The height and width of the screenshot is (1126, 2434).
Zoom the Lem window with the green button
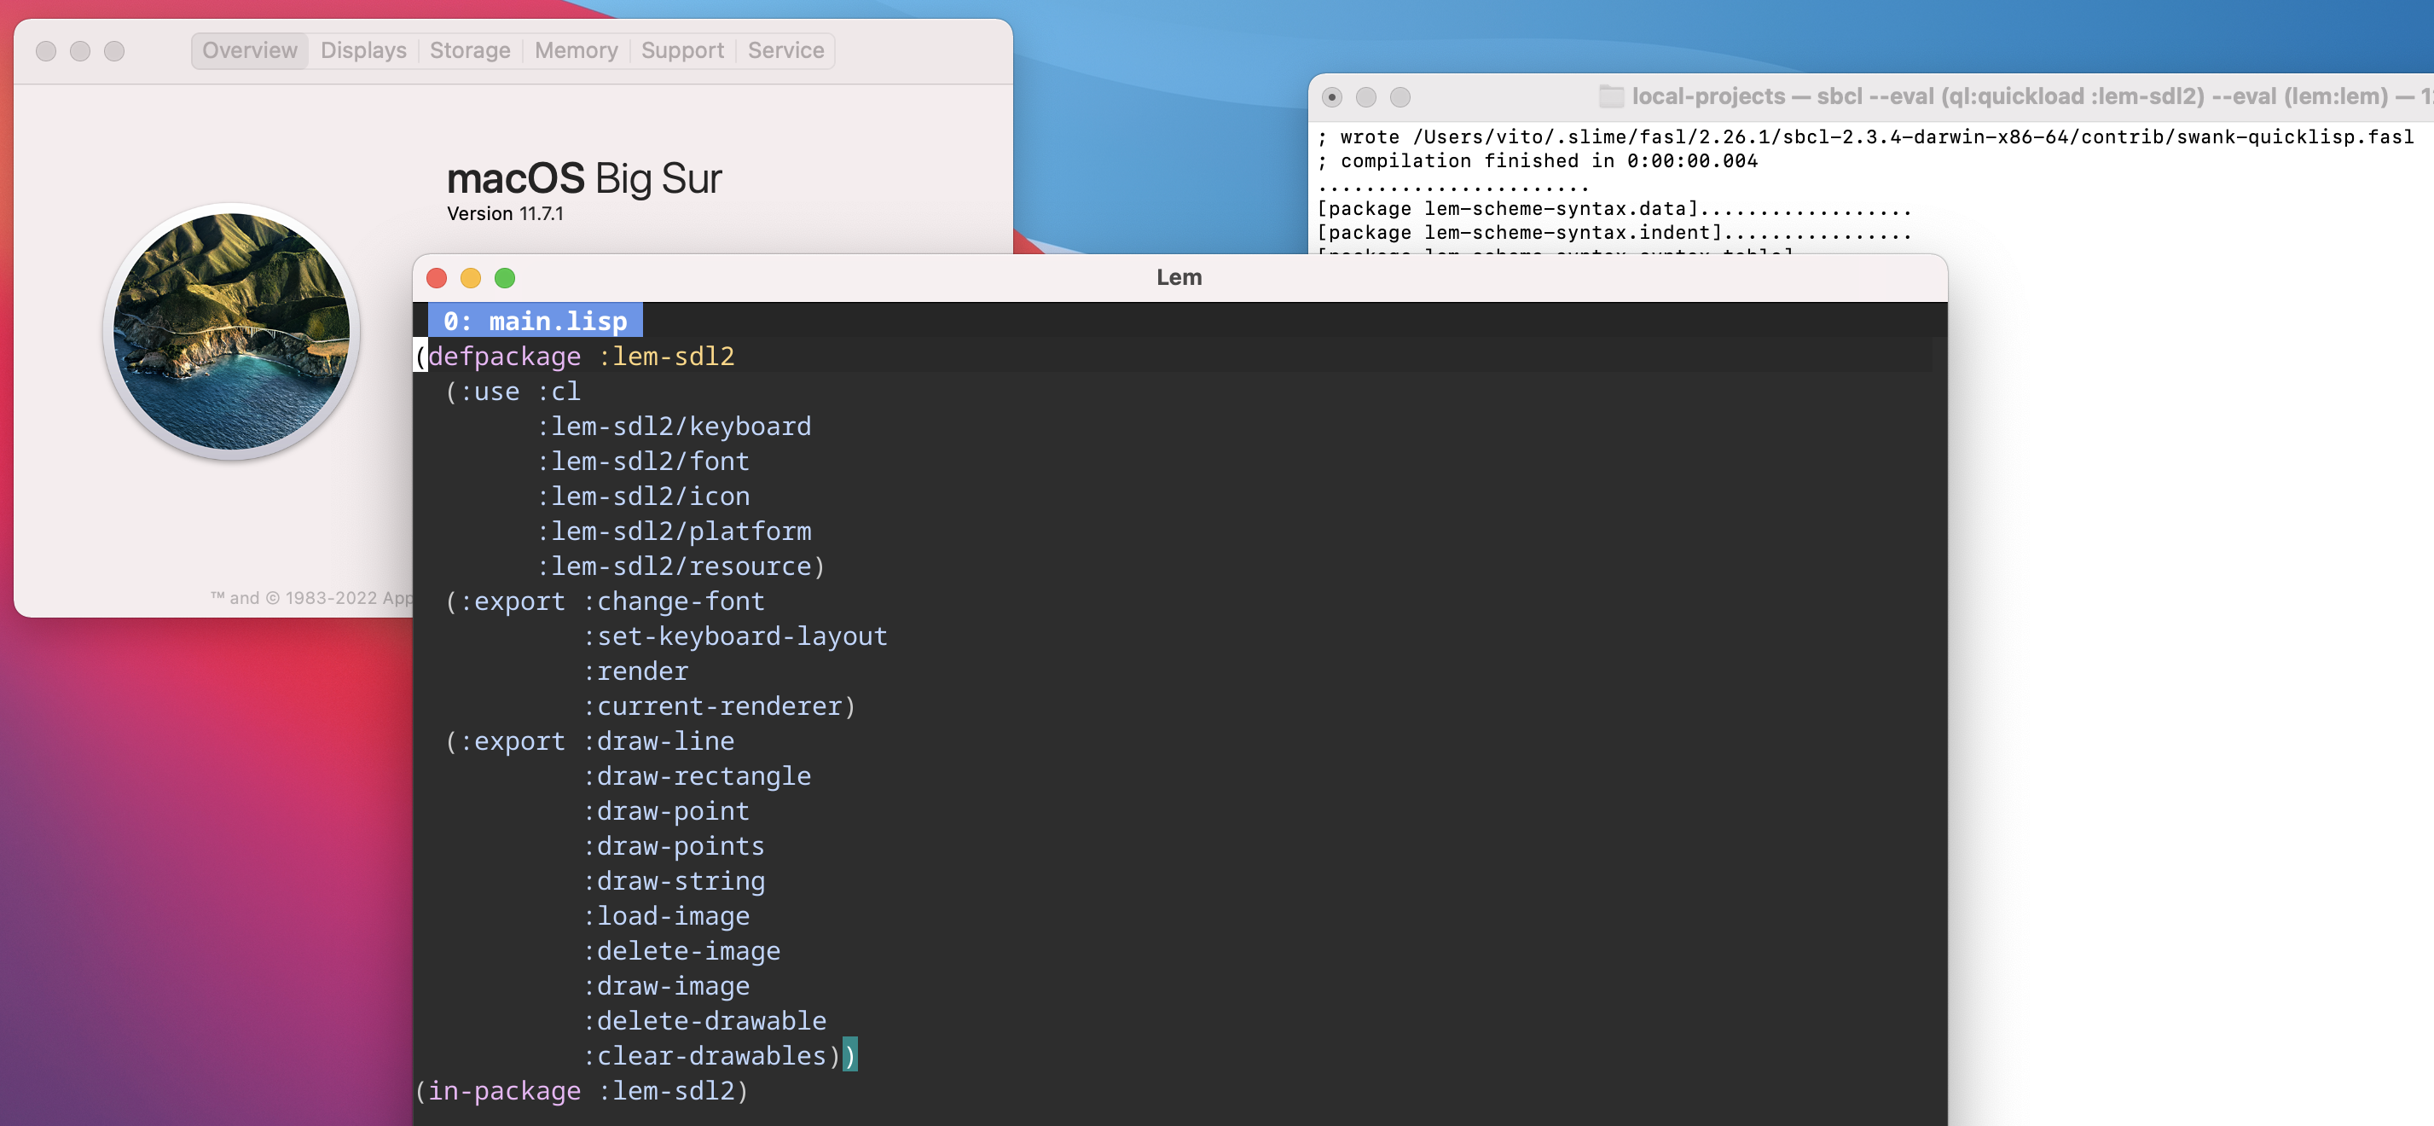click(506, 278)
